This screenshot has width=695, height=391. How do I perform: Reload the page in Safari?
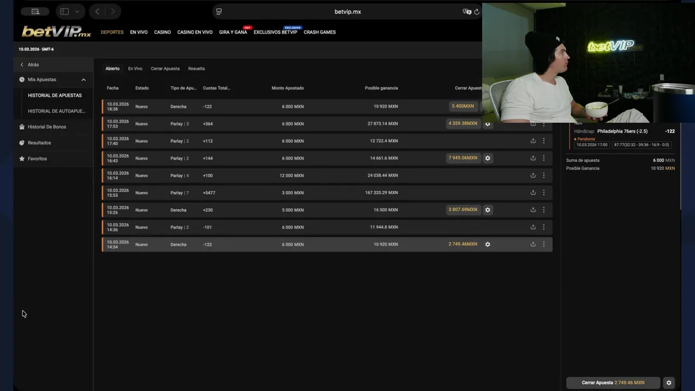pos(477,11)
